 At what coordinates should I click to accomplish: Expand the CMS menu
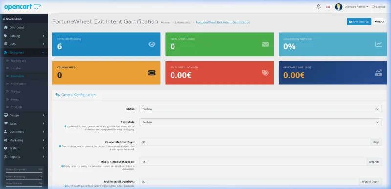[x=24, y=44]
